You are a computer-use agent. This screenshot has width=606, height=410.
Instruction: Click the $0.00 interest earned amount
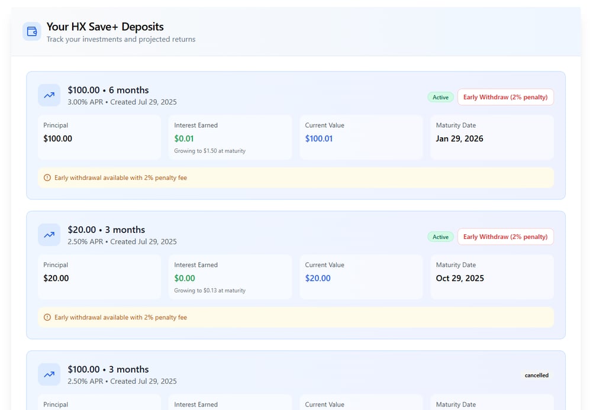point(185,278)
